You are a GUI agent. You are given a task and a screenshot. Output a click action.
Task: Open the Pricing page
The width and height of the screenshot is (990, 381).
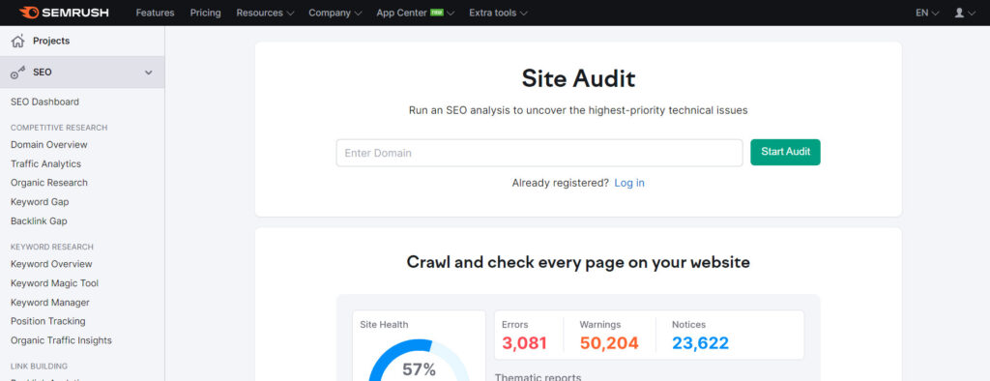click(205, 13)
